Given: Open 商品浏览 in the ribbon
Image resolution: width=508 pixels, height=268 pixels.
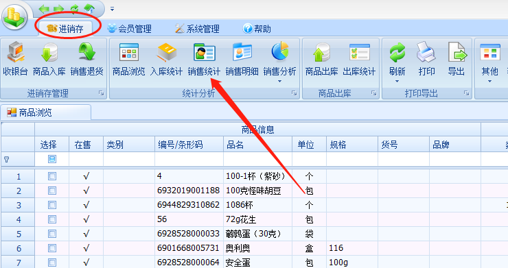Looking at the screenshot, I should [x=128, y=59].
